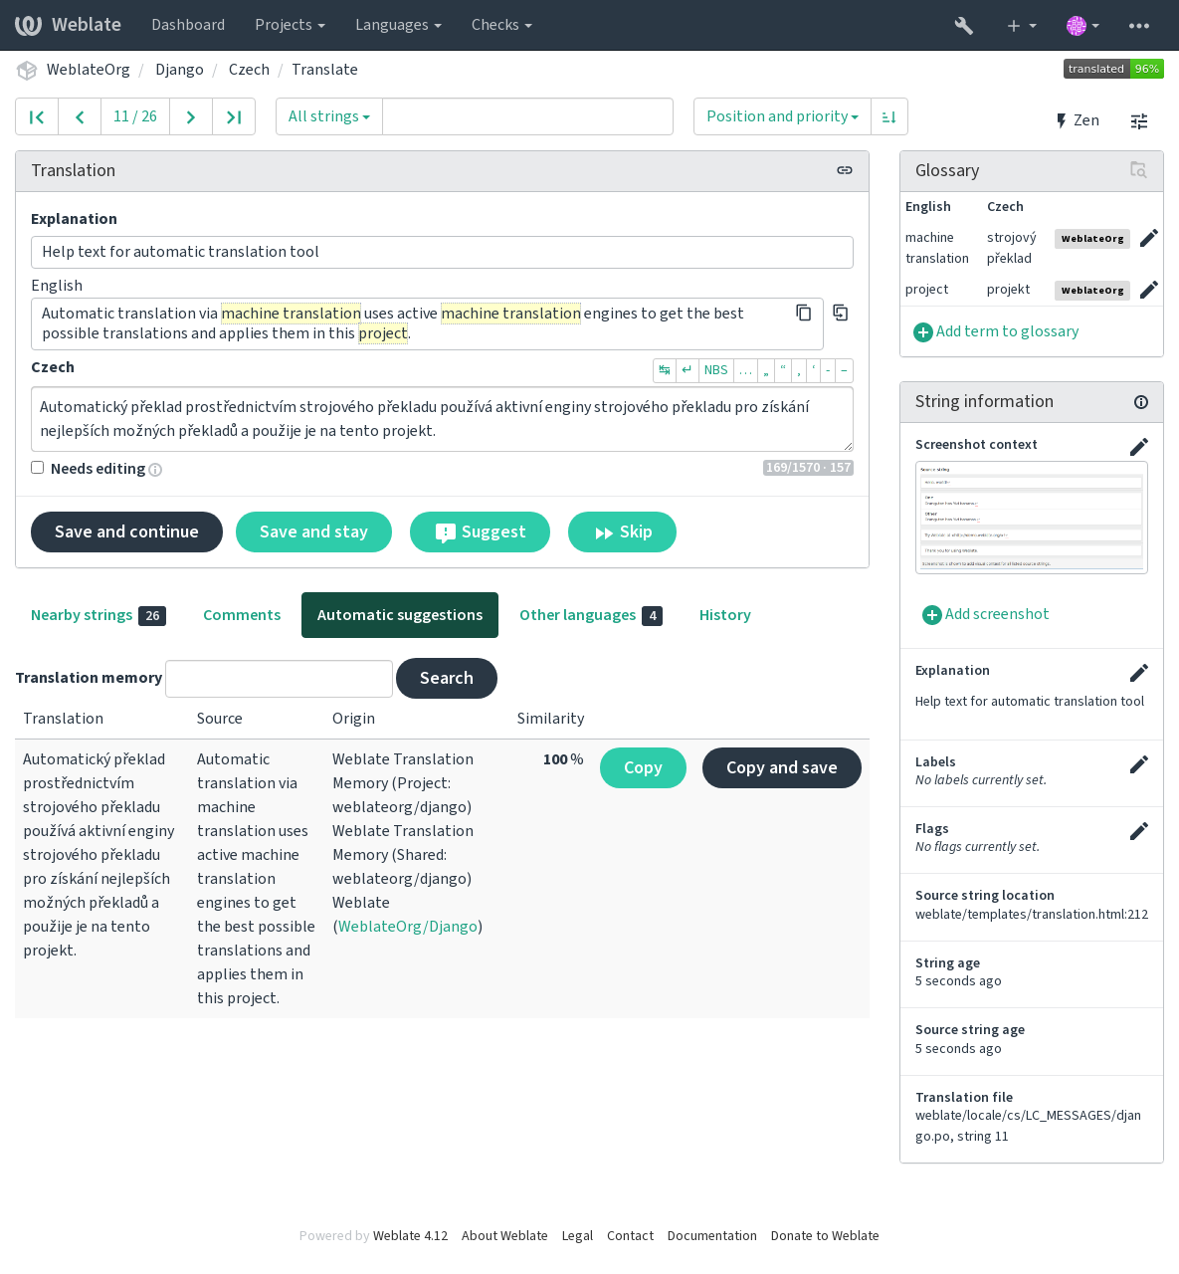Open Donate to Weblate footer link
1179x1274 pixels.
point(825,1235)
